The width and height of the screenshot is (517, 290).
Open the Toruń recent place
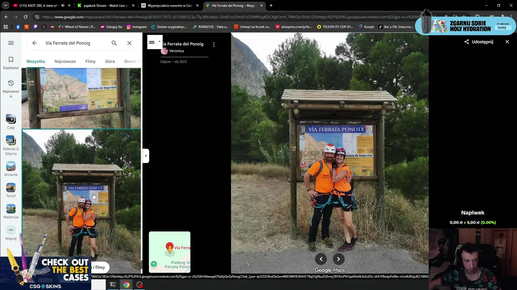coord(11,191)
